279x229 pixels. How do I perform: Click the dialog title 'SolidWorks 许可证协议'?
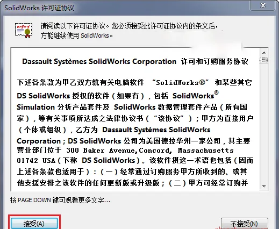coord(39,8)
